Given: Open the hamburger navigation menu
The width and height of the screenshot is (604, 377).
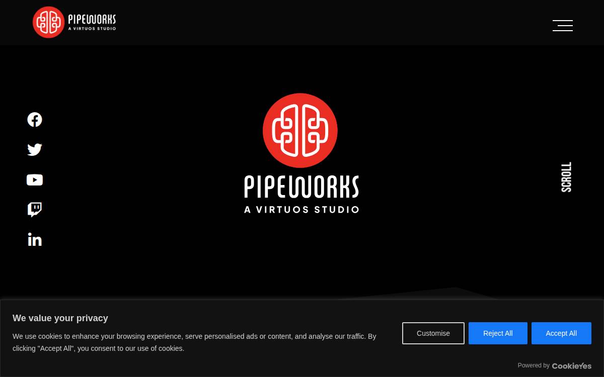Looking at the screenshot, I should [563, 25].
